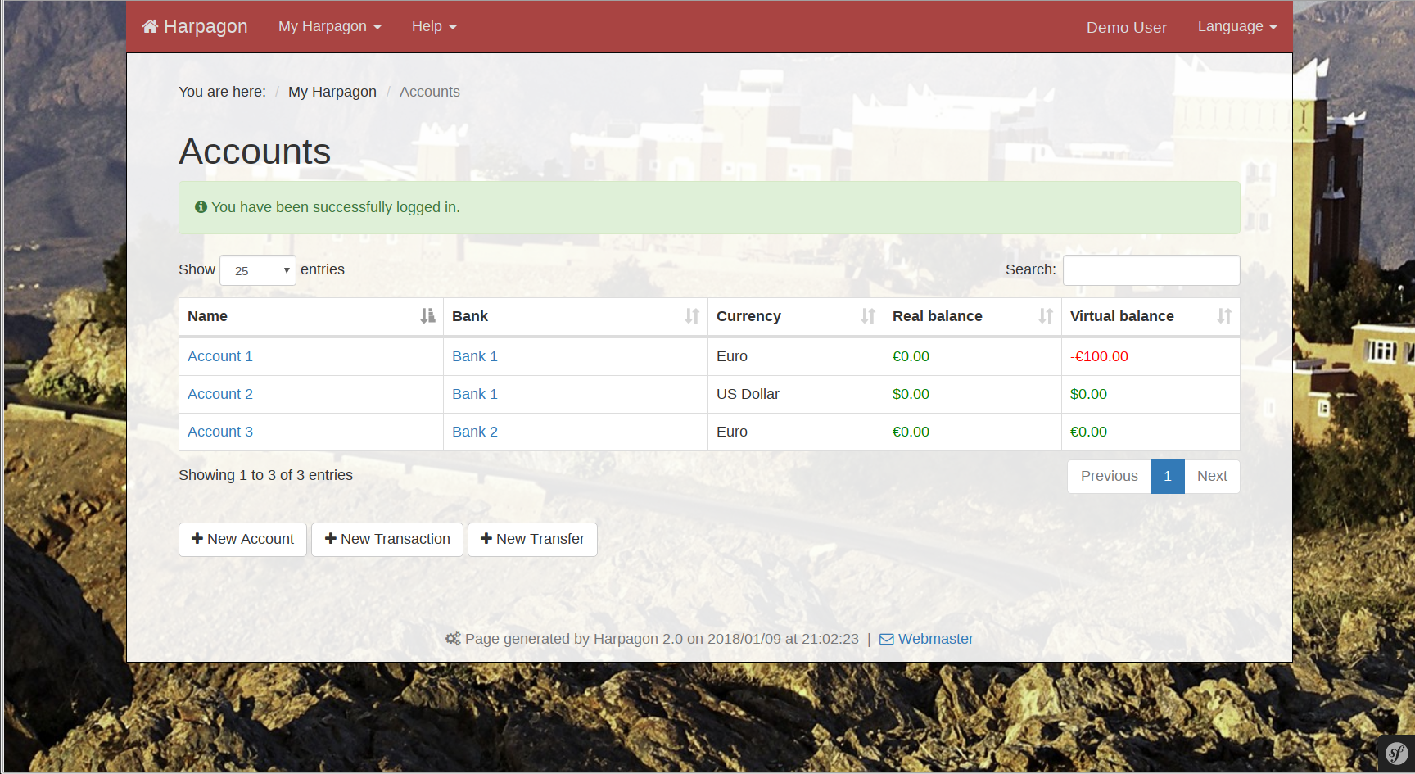Follow the Bank 2 link
Viewport: 1415px width, 774px height.
click(x=475, y=432)
